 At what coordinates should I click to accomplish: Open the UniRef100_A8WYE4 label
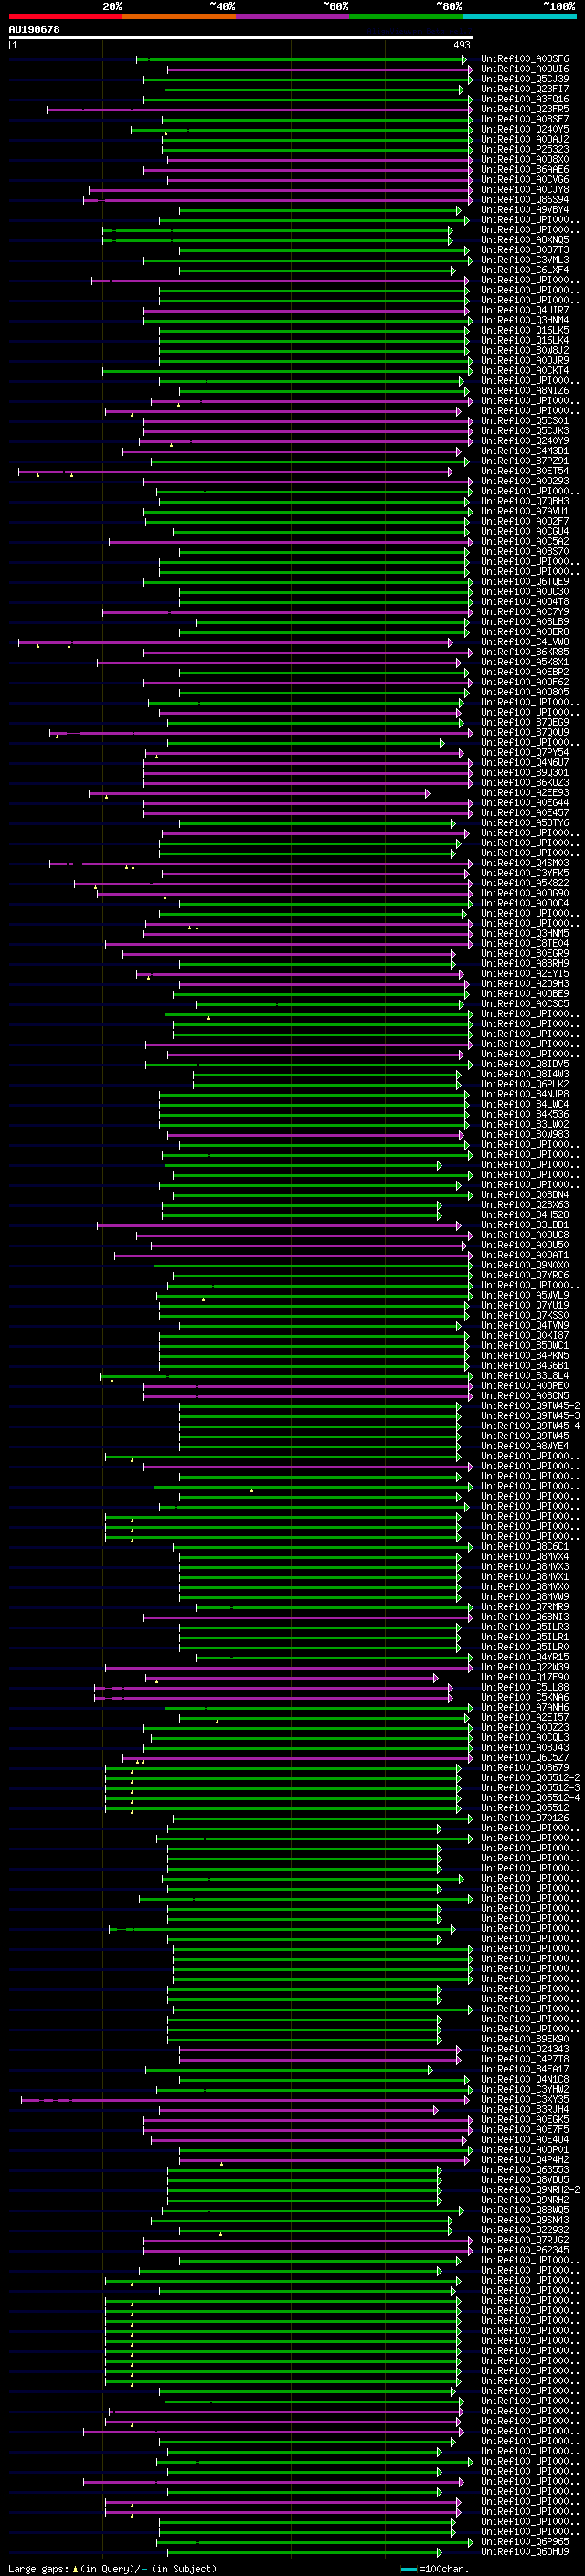coord(525,1445)
